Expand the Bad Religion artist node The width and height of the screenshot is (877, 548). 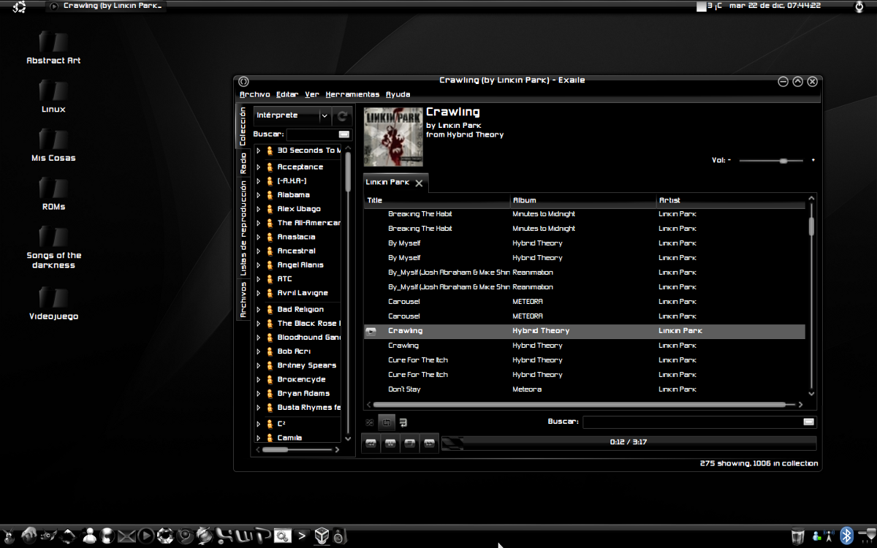258,310
